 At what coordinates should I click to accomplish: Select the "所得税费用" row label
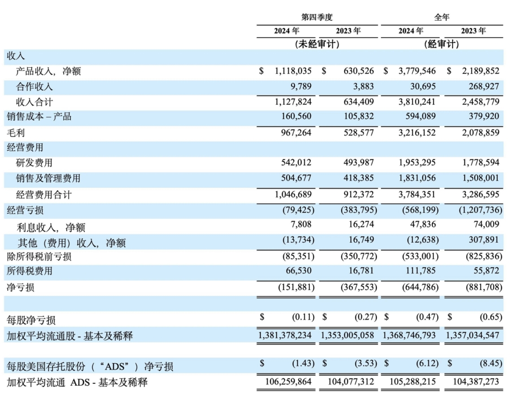pos(30,271)
